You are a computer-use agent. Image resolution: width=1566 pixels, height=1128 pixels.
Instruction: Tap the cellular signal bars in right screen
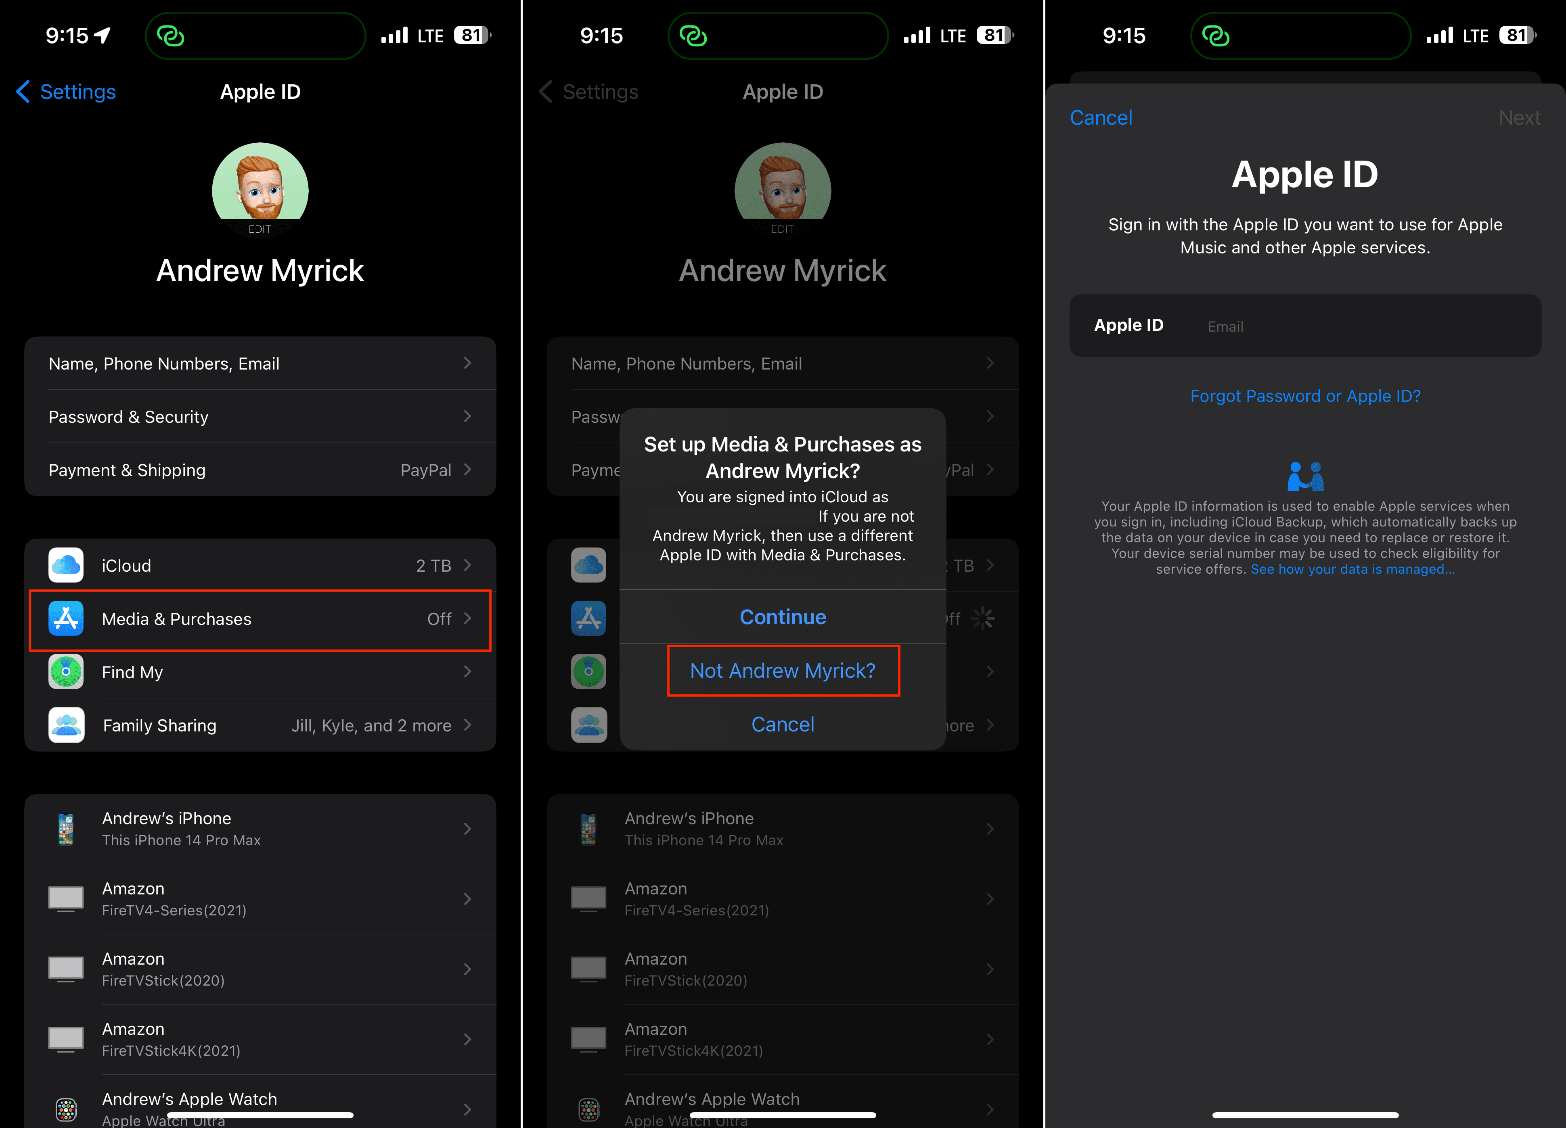tap(1440, 35)
